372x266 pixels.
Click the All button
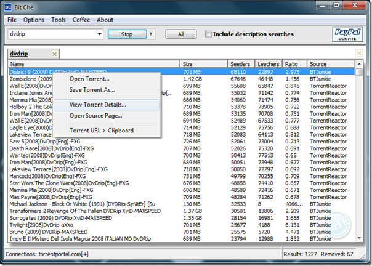[x=181, y=34]
